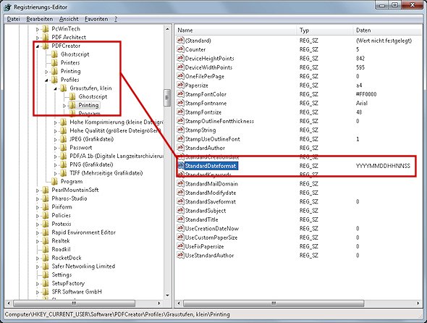Screen dimensions: 427x323
Task: Click the UseCreationDateNow string icon
Action: (180, 228)
